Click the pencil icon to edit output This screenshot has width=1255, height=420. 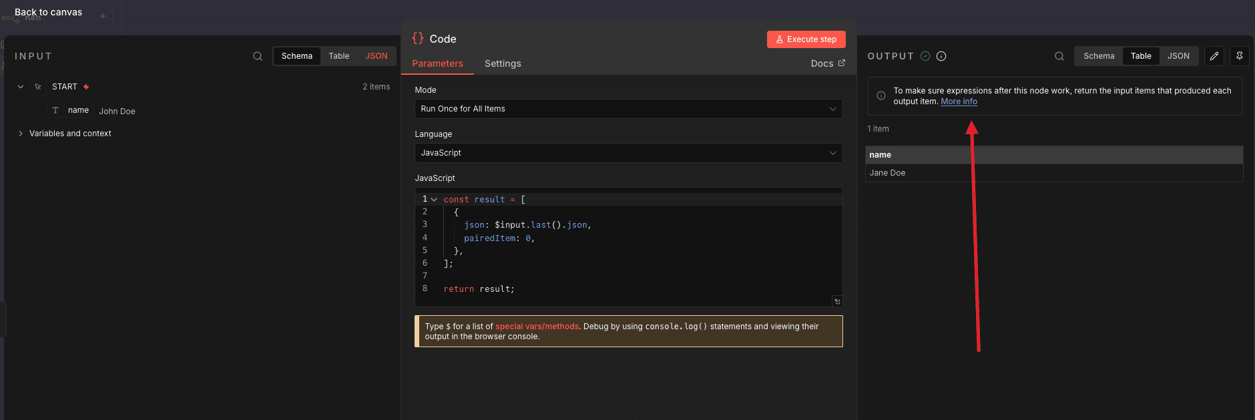pos(1214,56)
